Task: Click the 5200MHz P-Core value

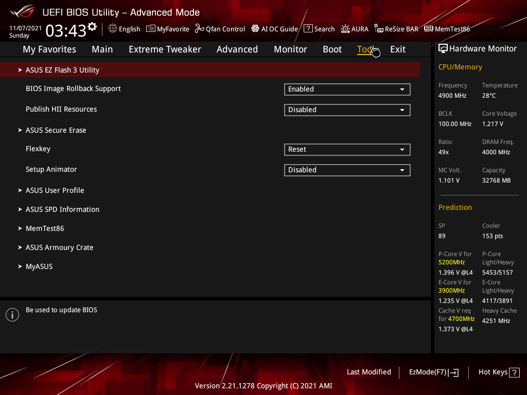Action: pyautogui.click(x=452, y=262)
